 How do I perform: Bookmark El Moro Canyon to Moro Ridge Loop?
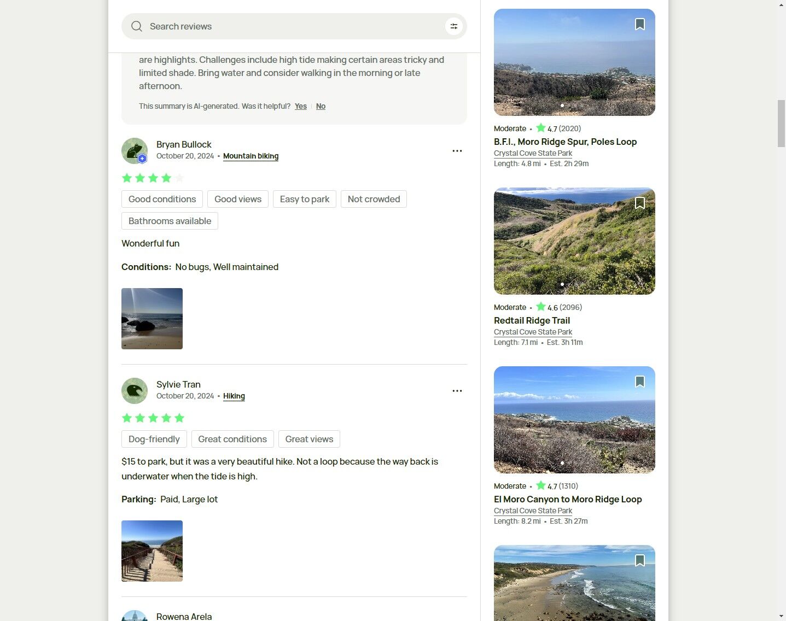[640, 382]
